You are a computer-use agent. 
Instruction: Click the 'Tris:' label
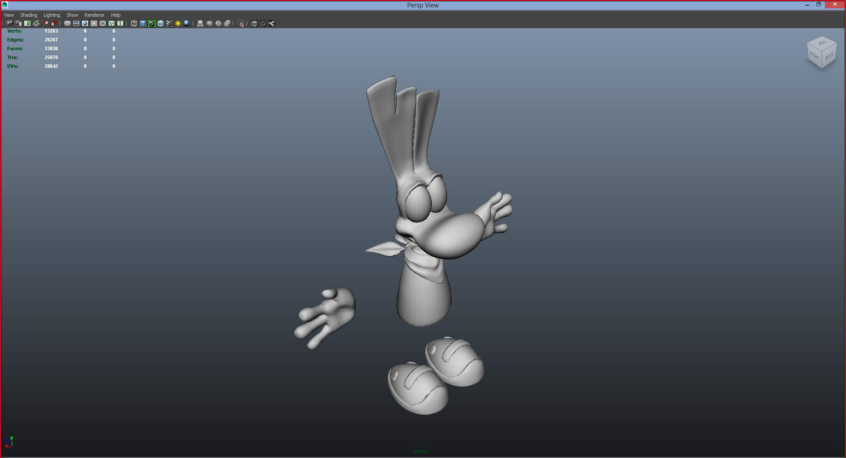click(12, 57)
